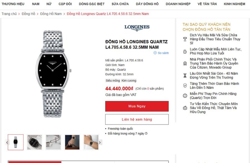Click the Longines brand logo
The height and width of the screenshot is (163, 250).
pos(137,27)
